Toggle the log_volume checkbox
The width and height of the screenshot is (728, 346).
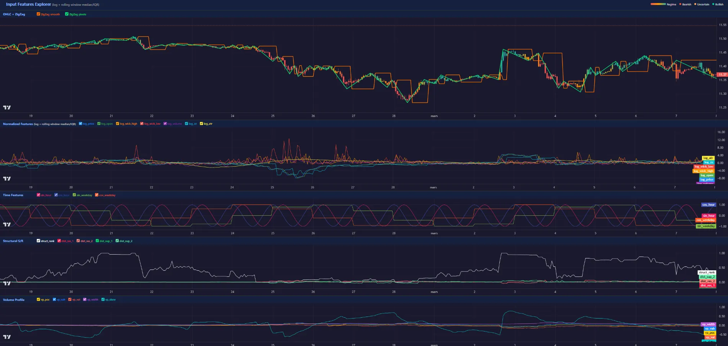pos(165,123)
